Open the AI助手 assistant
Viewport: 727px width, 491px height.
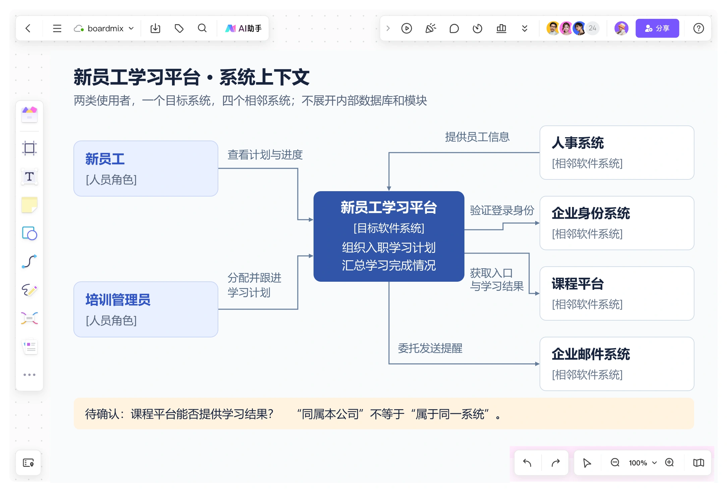pos(243,29)
